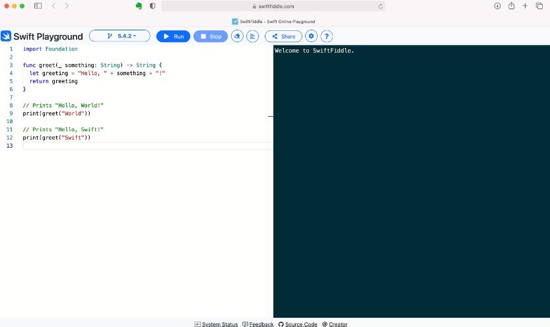Click the editor and console divider handle
The width and height of the screenshot is (550, 327).
click(271, 116)
